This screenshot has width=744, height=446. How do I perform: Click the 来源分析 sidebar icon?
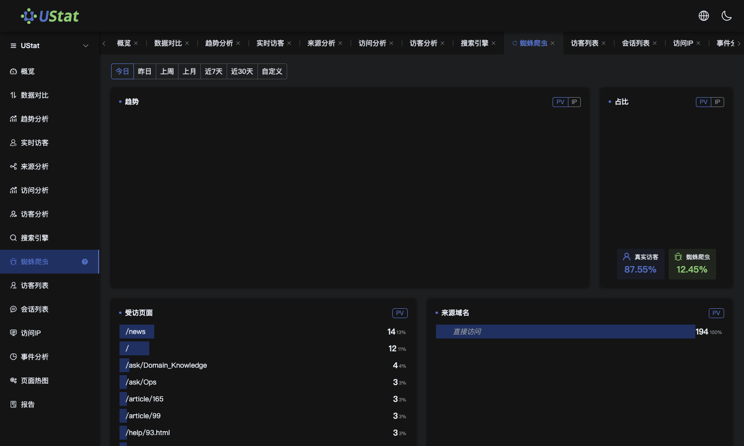coord(13,167)
